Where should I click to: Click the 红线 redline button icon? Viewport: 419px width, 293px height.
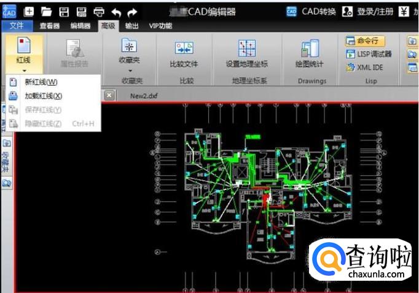(x=24, y=45)
